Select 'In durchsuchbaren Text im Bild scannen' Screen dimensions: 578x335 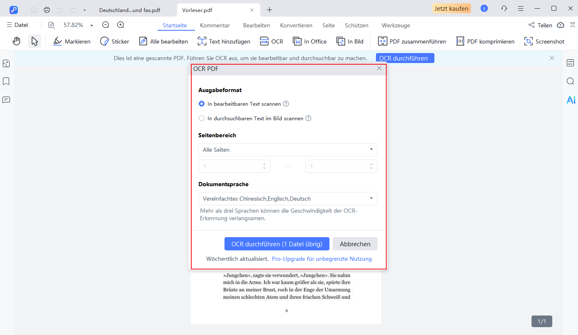point(202,119)
